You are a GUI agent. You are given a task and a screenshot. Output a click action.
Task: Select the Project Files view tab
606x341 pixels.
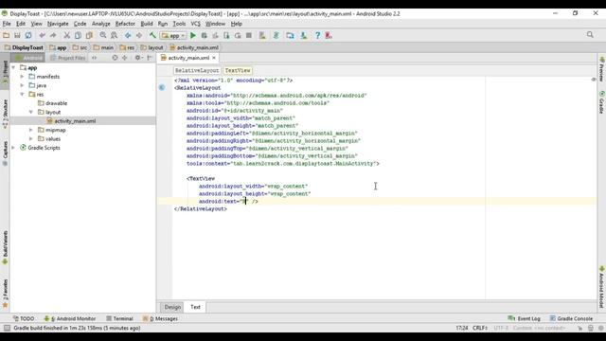tap(67, 58)
